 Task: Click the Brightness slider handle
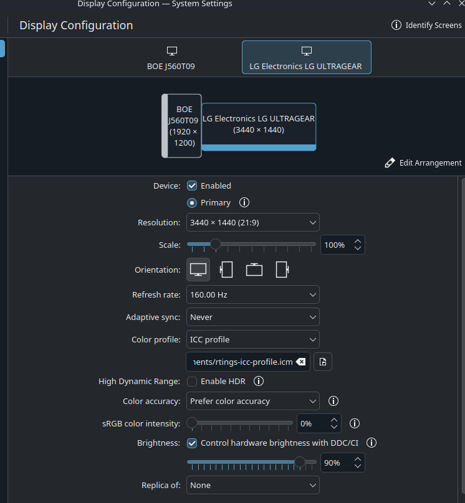point(300,462)
